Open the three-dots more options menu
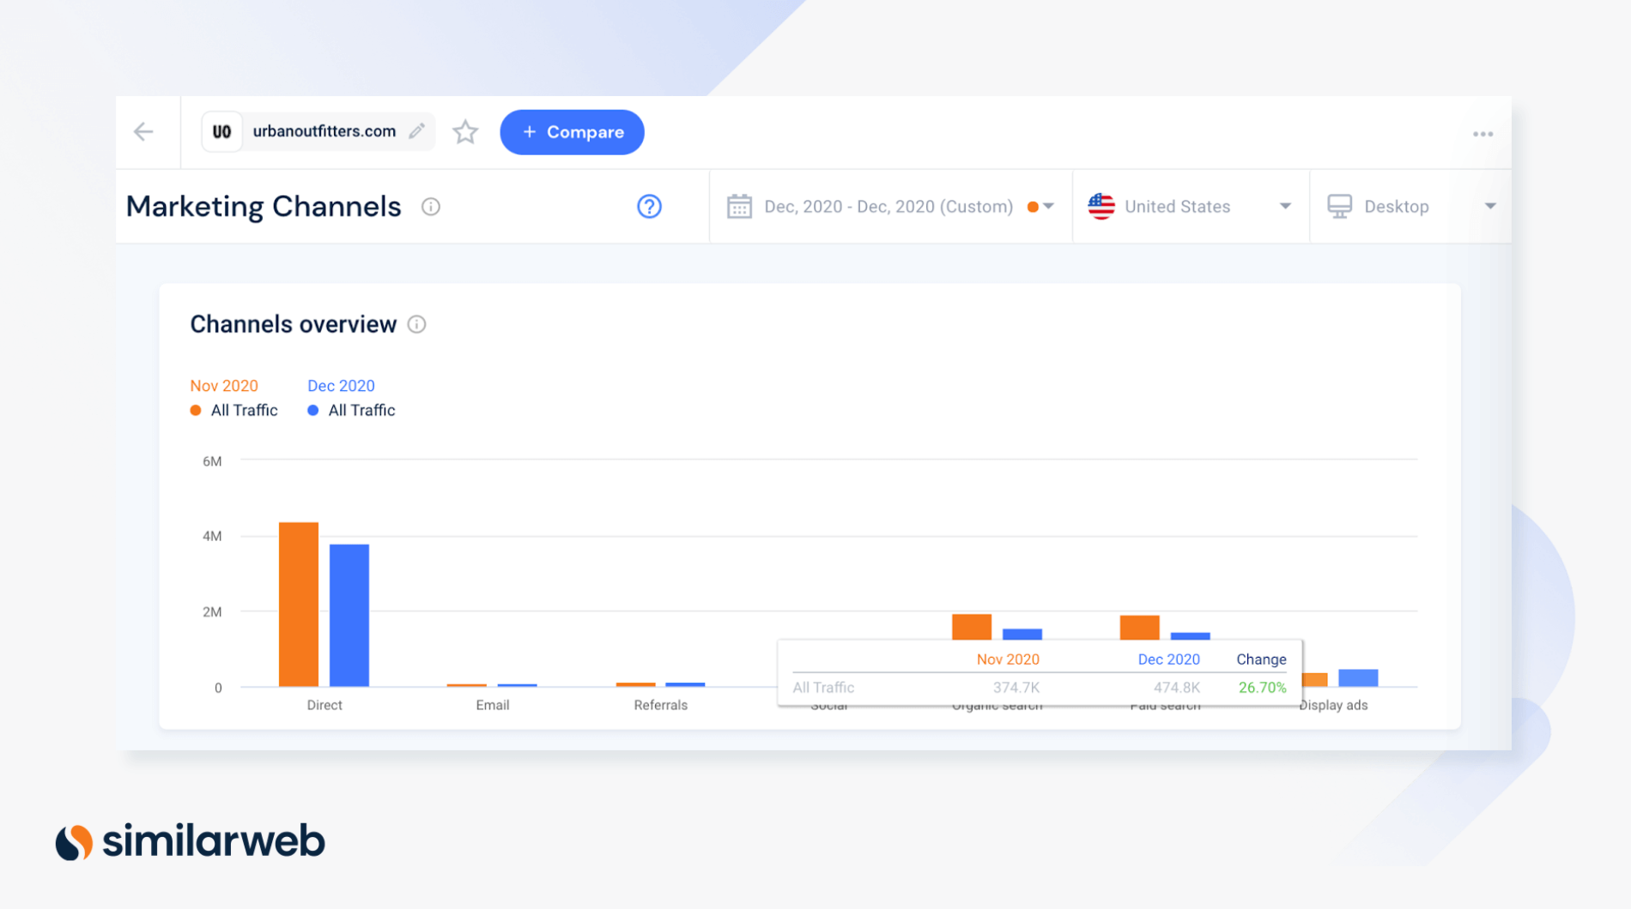 click(x=1482, y=134)
